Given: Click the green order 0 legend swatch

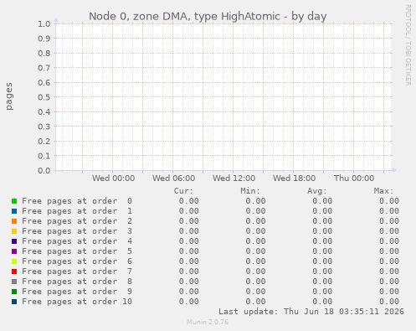Looking at the screenshot, I should tap(14, 201).
